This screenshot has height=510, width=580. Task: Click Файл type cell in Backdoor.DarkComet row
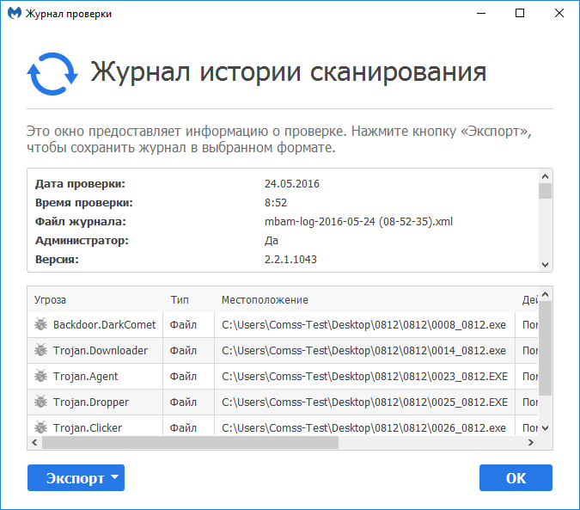click(183, 324)
